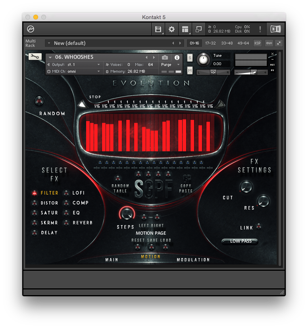Open options via the gear icon
The height and width of the screenshot is (328, 308).
coord(171,29)
